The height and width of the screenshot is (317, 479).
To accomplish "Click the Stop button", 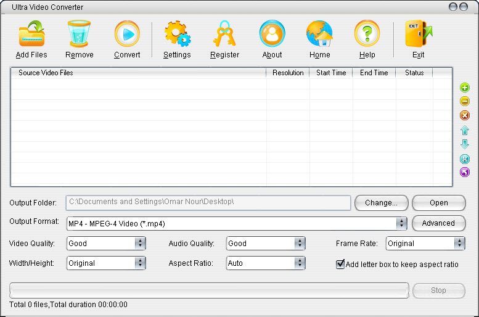I will pyautogui.click(x=439, y=290).
